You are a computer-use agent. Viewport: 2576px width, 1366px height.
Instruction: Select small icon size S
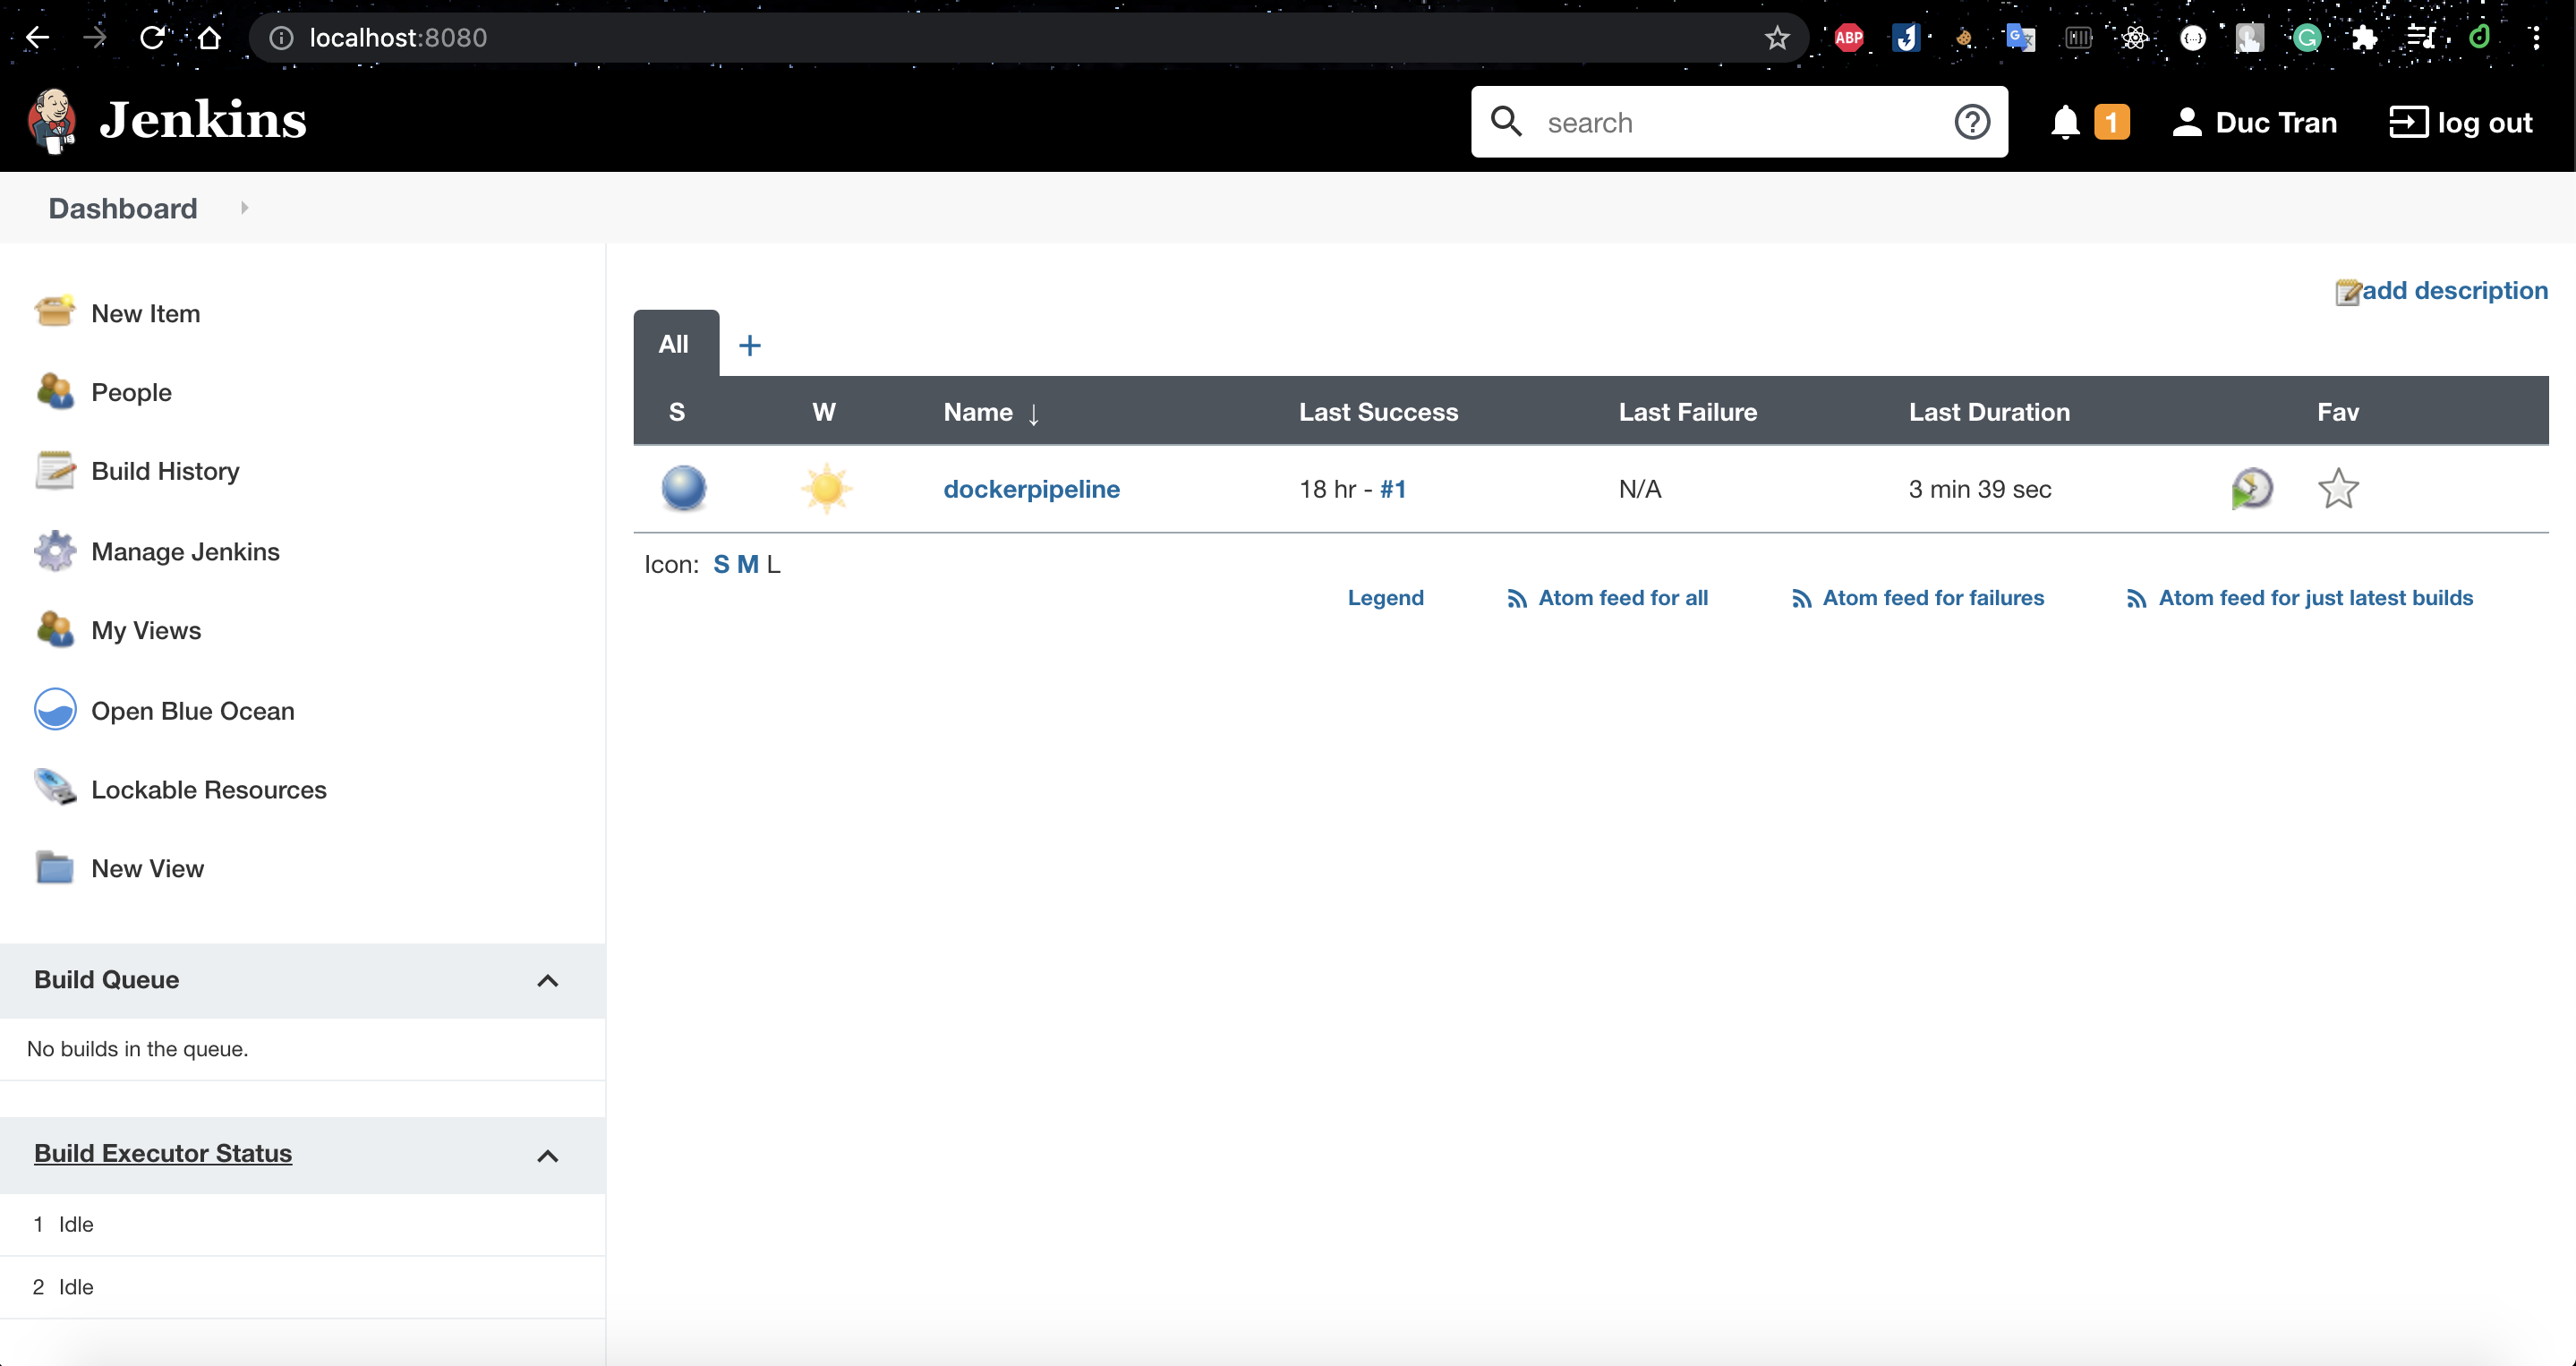[x=721, y=564]
